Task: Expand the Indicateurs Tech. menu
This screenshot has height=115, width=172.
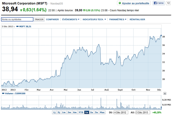Action: (94, 20)
